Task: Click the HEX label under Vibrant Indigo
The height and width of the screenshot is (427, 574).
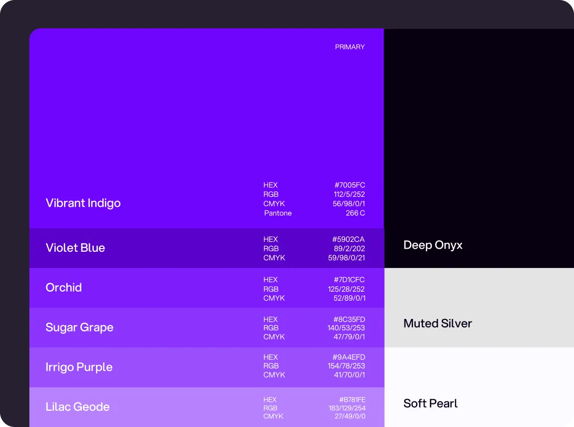Action: (270, 185)
